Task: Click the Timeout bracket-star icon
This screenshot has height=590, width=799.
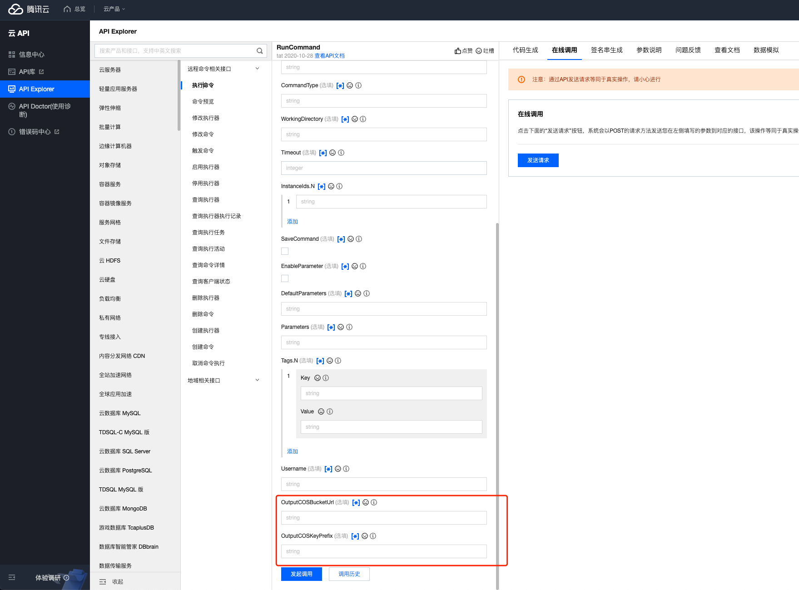Action: [323, 153]
